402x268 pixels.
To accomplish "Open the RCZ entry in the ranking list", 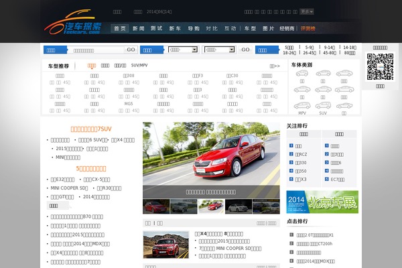I will [x=301, y=154].
